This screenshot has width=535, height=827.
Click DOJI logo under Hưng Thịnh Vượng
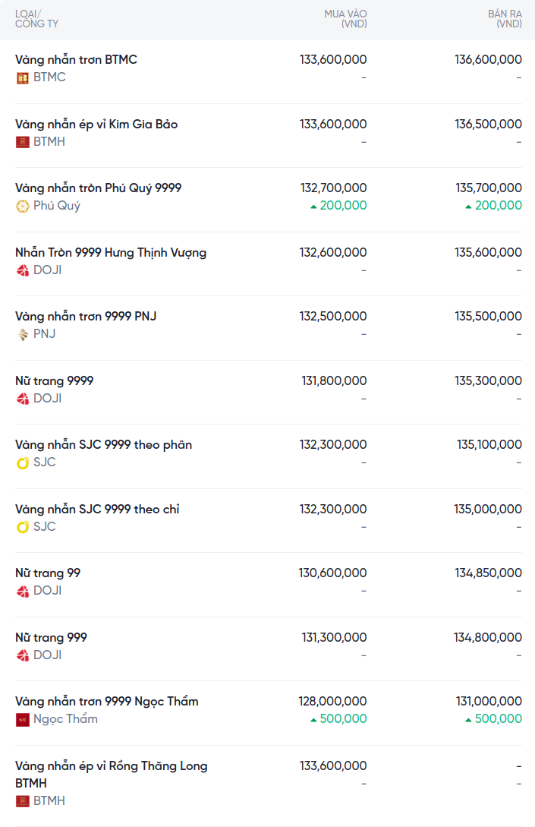click(x=23, y=270)
